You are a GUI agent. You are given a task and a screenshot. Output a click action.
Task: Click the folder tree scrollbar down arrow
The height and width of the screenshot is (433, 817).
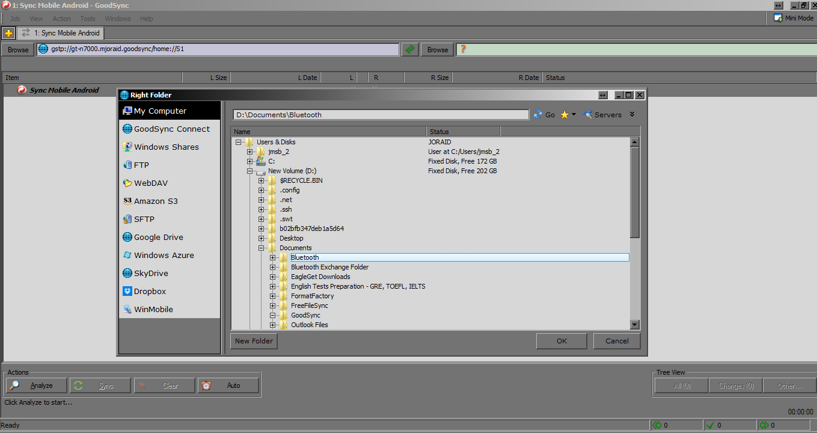635,325
